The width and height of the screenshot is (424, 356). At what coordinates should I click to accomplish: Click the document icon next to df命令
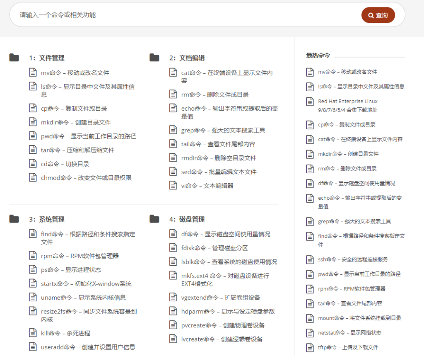click(x=173, y=234)
